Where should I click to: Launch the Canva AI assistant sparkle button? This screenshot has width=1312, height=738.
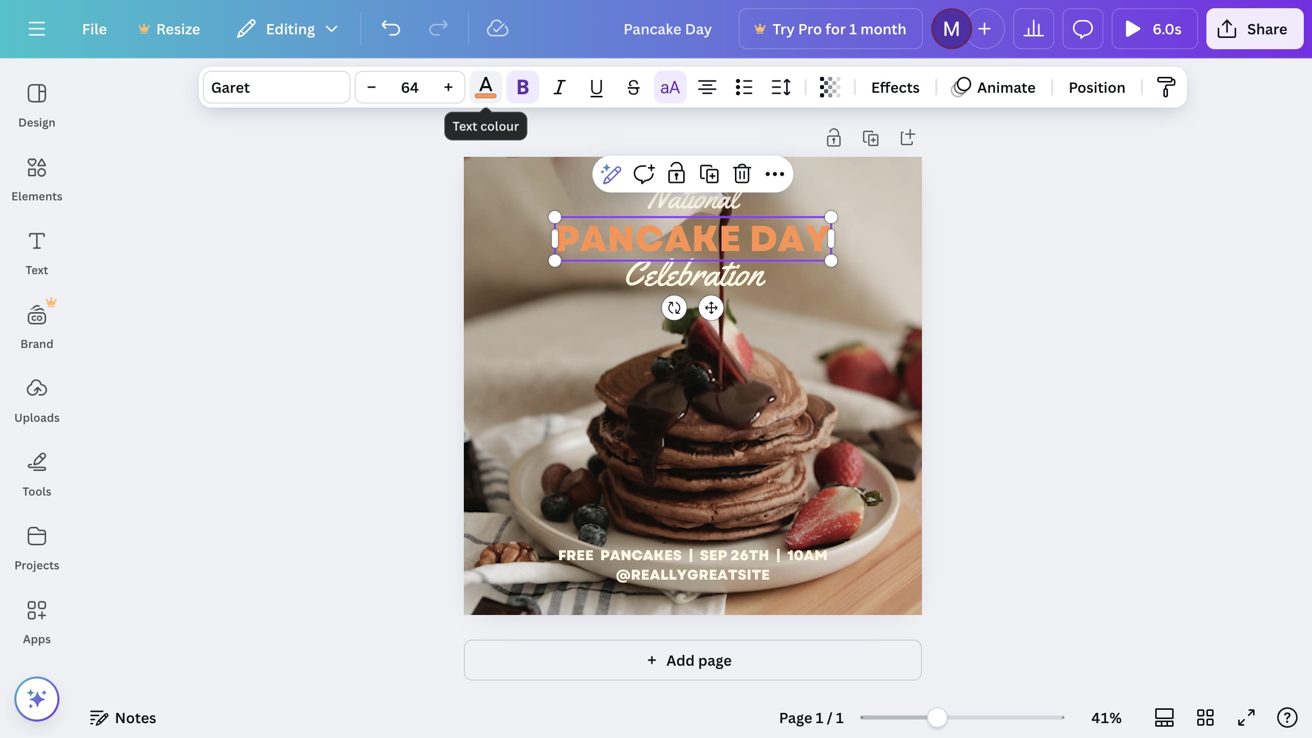pos(36,699)
